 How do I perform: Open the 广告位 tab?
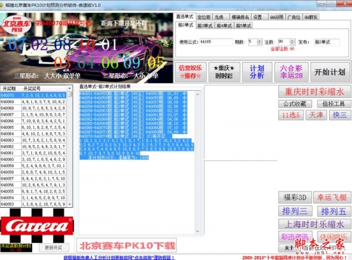coord(294,17)
